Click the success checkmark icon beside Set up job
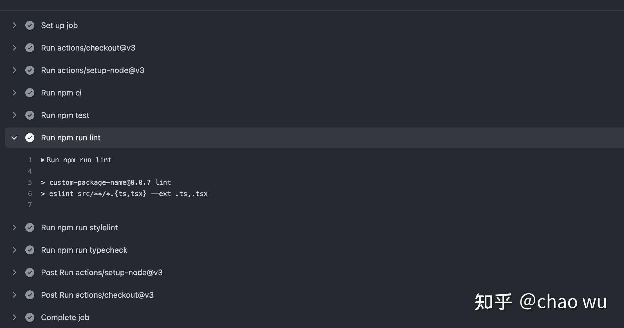Screen dimensions: 624x328 point(30,25)
